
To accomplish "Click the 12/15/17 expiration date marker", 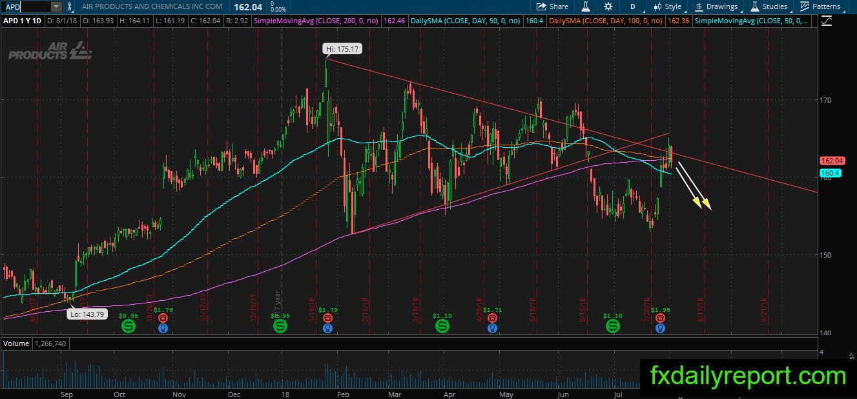I will 254,309.
